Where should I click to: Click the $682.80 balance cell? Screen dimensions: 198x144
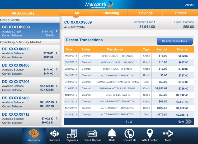(183, 56)
